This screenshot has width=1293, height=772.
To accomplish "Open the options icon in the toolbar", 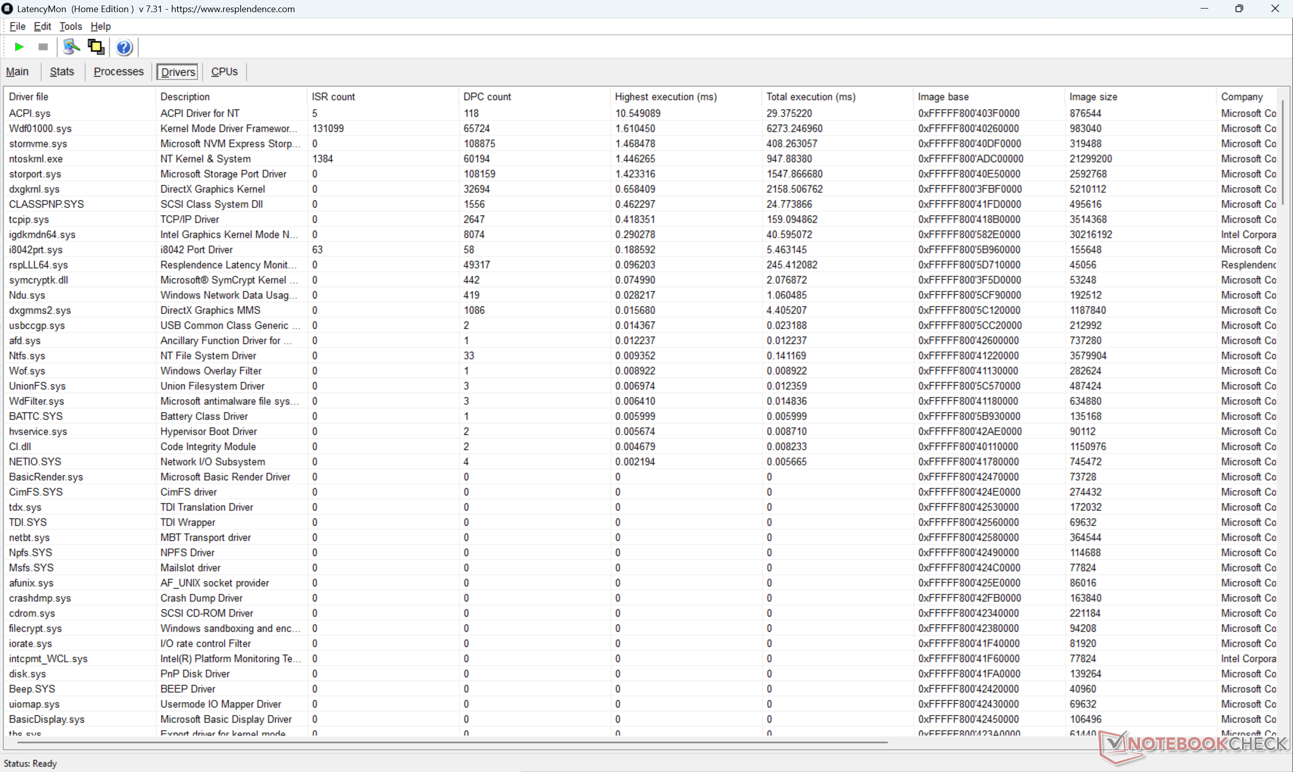I will click(x=71, y=47).
